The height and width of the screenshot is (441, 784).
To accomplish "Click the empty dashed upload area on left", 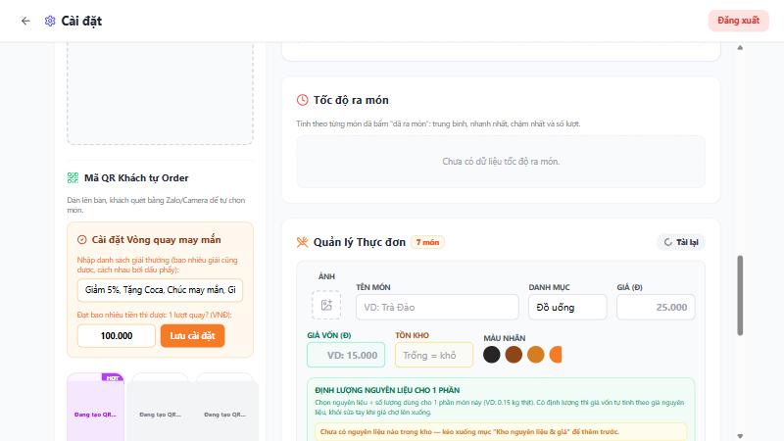I will pos(160,94).
